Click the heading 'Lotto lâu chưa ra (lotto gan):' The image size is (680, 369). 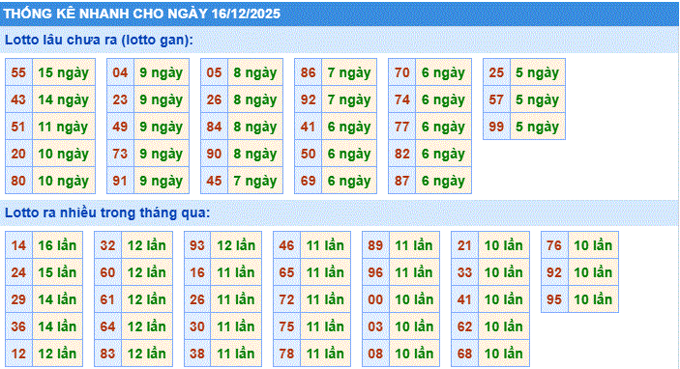point(99,40)
